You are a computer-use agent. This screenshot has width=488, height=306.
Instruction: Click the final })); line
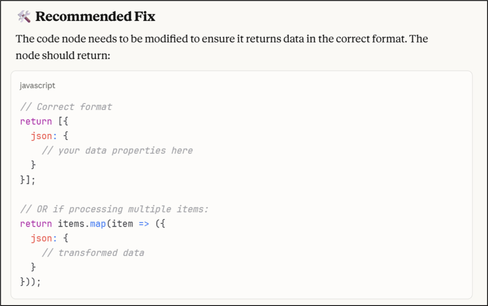[30, 282]
